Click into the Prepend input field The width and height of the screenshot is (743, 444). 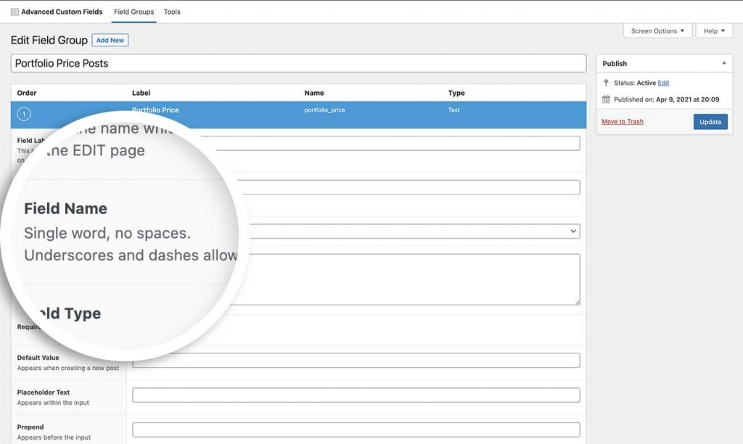tap(356, 429)
